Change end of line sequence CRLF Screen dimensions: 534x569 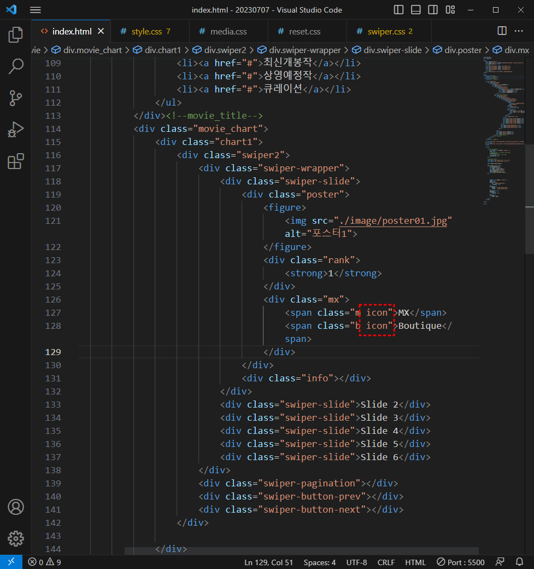(x=386, y=562)
